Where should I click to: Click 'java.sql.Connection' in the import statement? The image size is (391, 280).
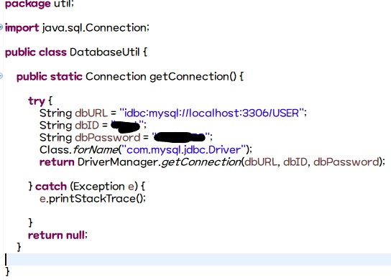pos(94,28)
